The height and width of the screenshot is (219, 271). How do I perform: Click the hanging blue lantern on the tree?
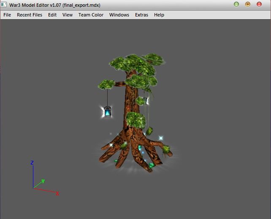(x=108, y=112)
